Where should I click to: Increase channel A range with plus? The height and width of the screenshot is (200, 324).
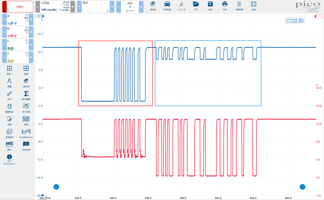click(x=31, y=19)
